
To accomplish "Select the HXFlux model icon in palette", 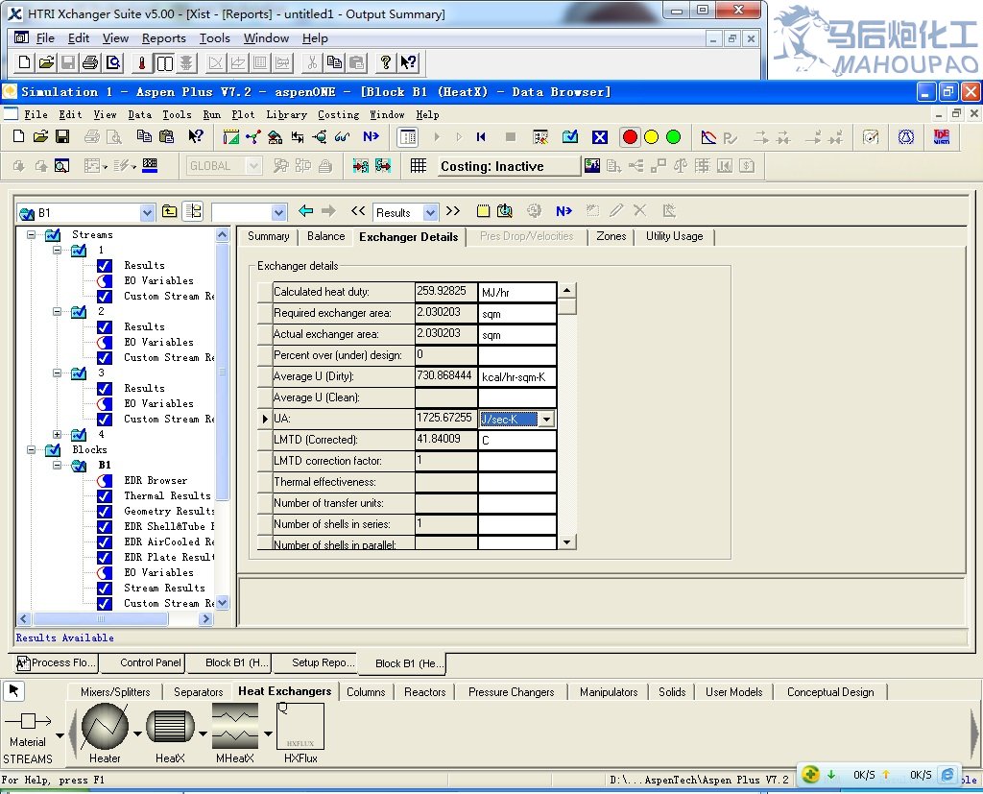I will pos(300,726).
